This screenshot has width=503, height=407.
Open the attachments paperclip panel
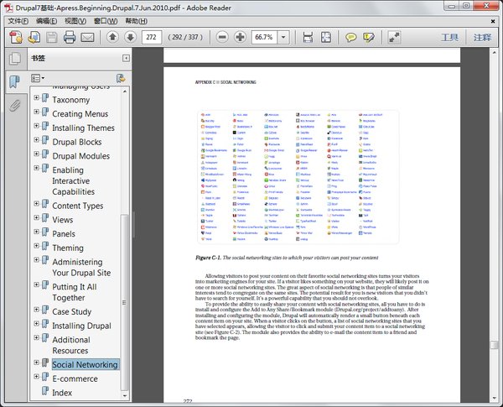pyautogui.click(x=14, y=106)
